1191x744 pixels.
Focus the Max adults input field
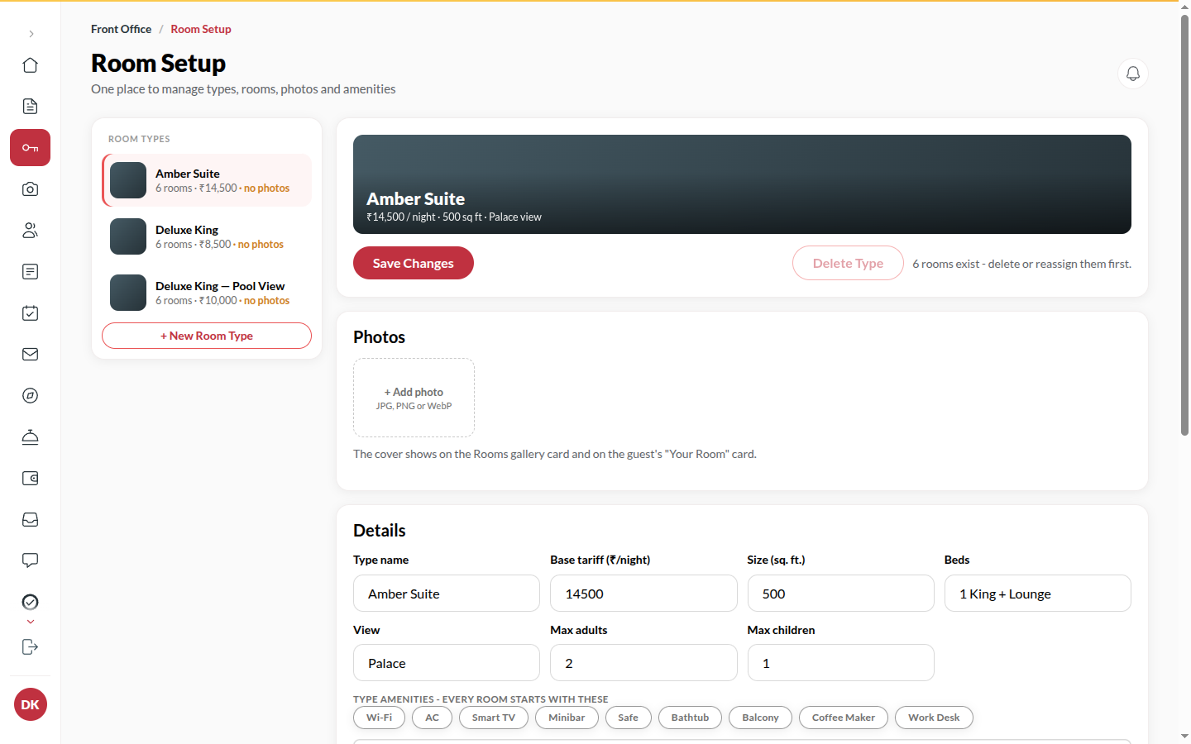tap(643, 663)
